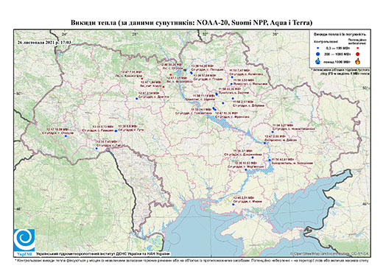383x271 pixels.
Task: Click the small blue dot legend symbol
Action: (x=318, y=48)
